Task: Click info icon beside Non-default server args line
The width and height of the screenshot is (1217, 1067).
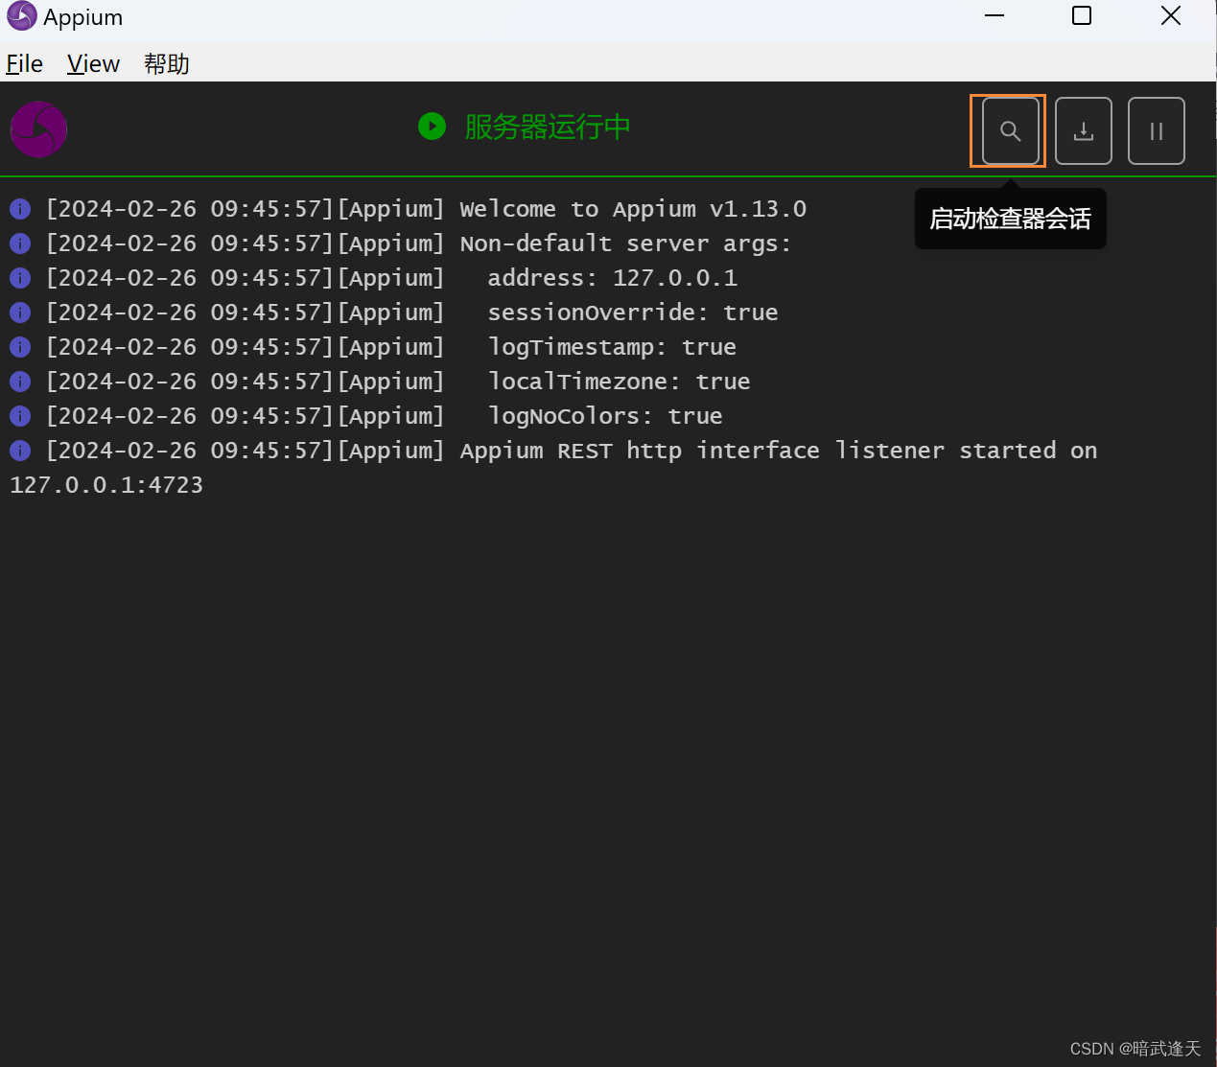Action: click(x=20, y=244)
